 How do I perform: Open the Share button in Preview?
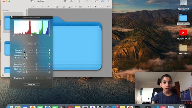point(79,1)
